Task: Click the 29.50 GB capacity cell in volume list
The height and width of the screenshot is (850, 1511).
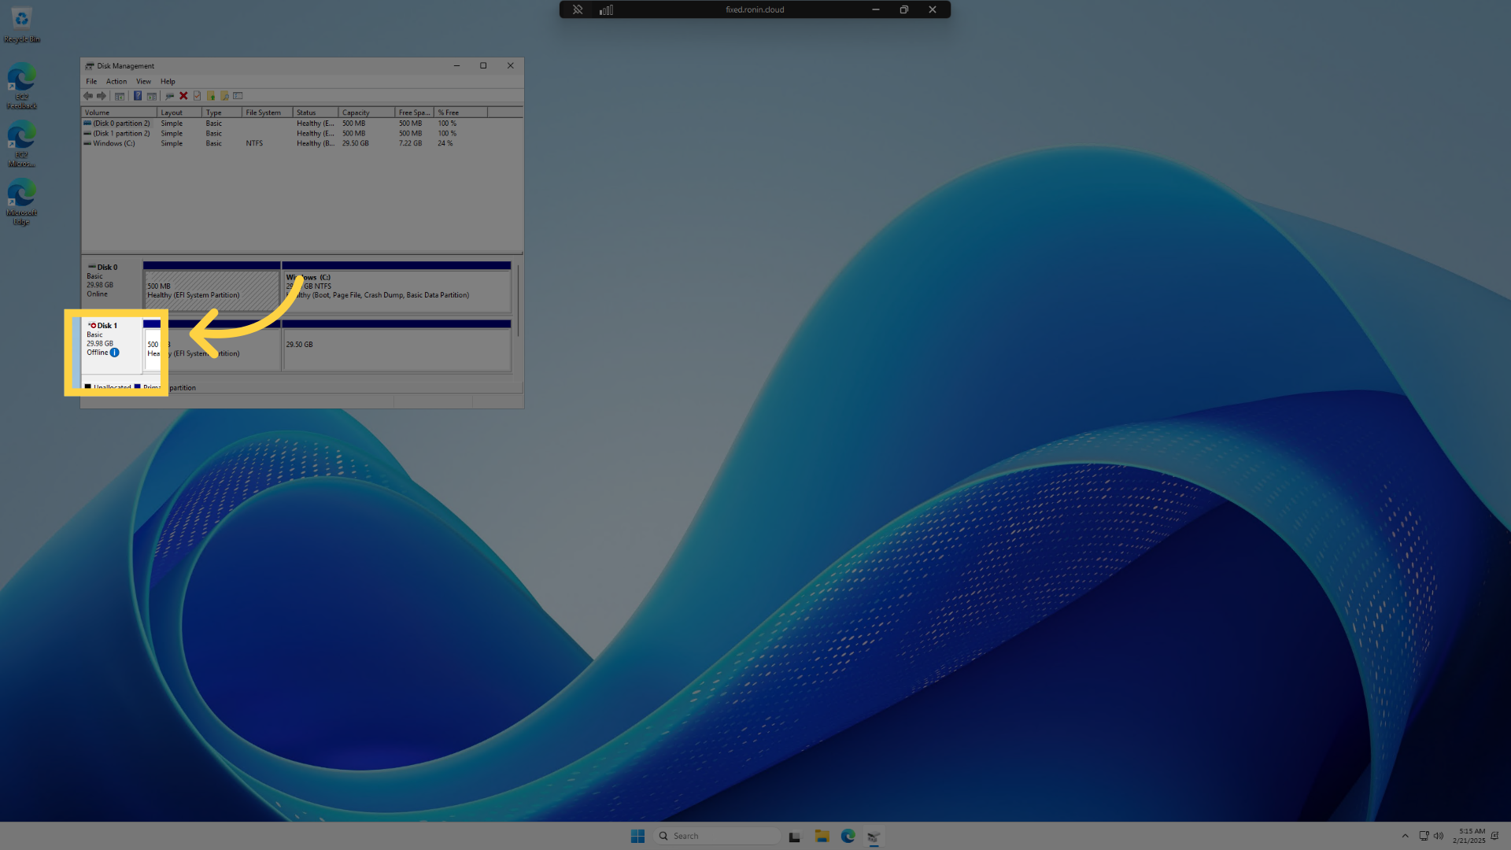Action: click(x=356, y=143)
